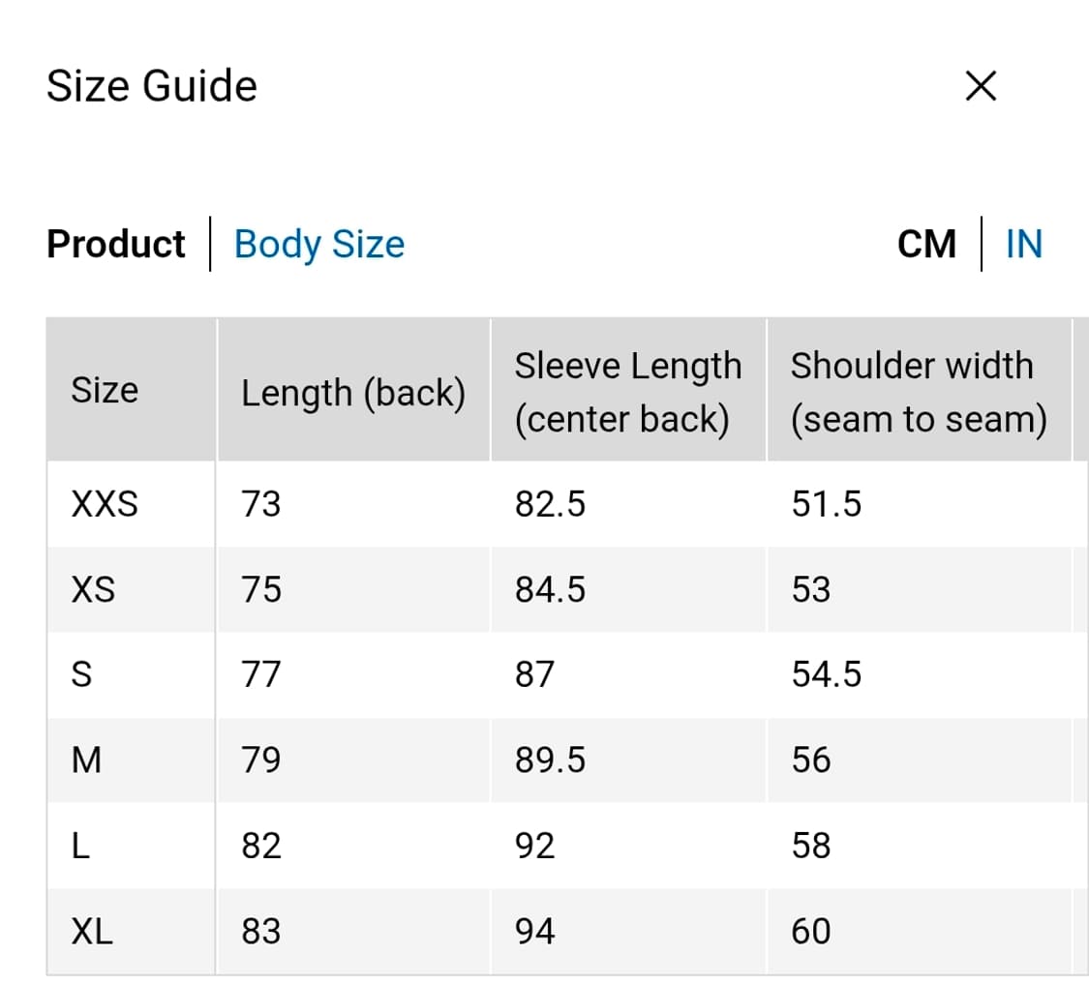Select the XXS size row label
The height and width of the screenshot is (984, 1089).
pyautogui.click(x=105, y=504)
